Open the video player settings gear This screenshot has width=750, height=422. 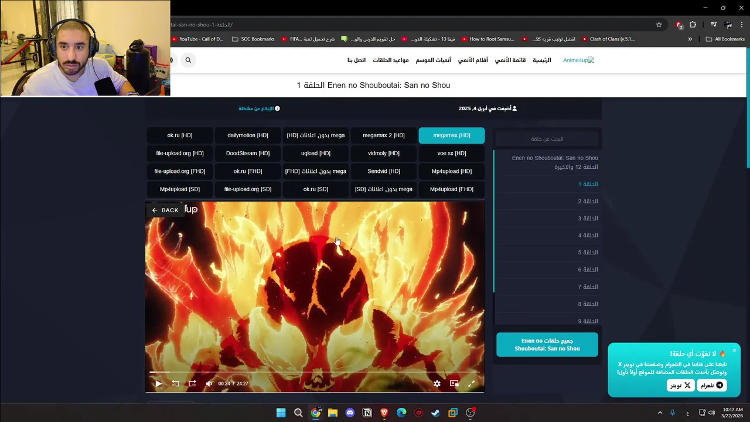437,383
